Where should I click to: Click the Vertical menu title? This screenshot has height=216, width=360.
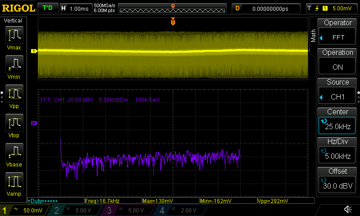[13, 21]
